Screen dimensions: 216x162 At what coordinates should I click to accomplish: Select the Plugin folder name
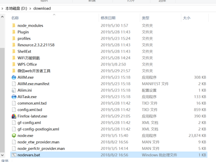click(23, 32)
